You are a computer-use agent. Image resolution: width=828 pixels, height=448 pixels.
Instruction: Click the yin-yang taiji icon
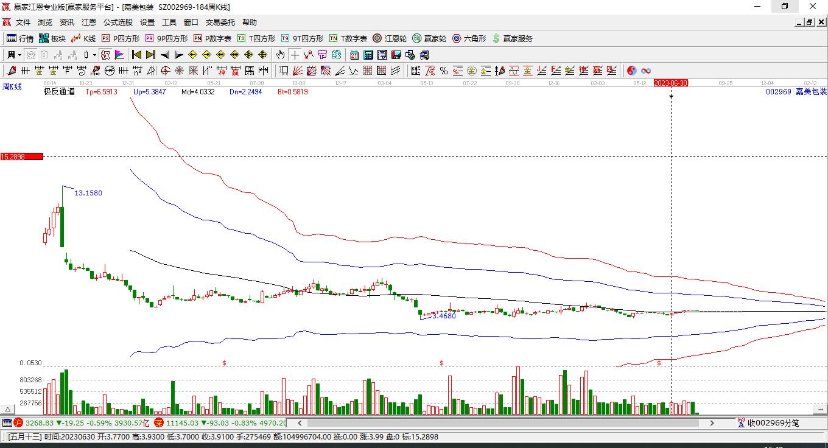(632, 71)
